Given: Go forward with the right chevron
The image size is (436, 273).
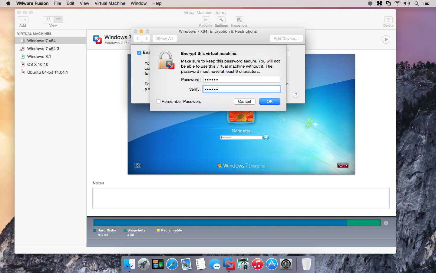Looking at the screenshot, I should (x=146, y=39).
